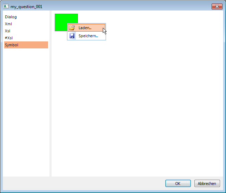Cancel via the Abbrechen button

pos(207,183)
